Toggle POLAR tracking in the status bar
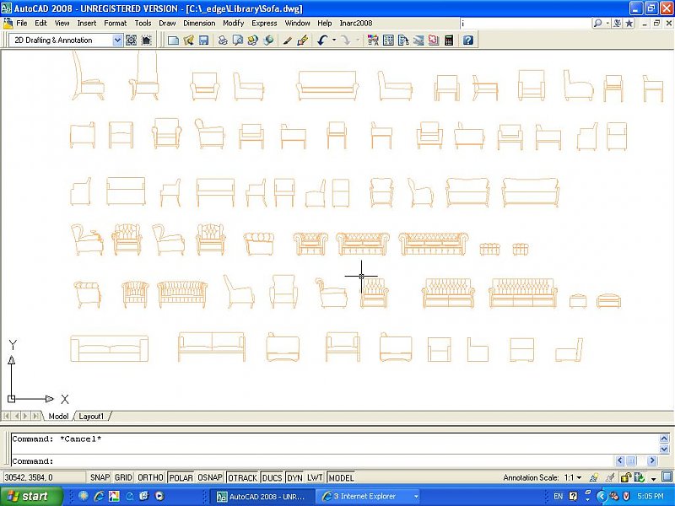 click(x=181, y=477)
